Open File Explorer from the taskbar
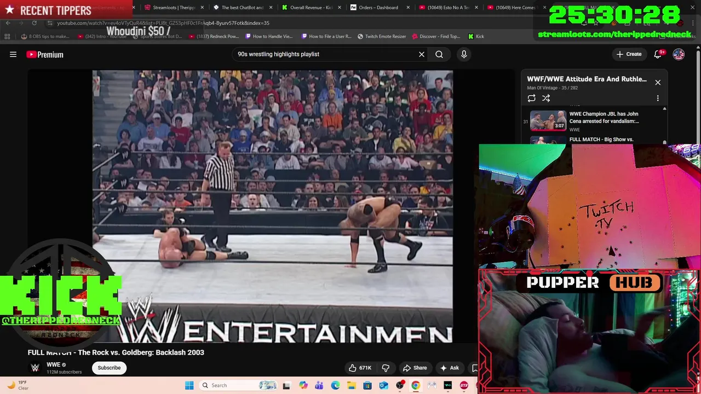This screenshot has width=701, height=394. (x=351, y=385)
